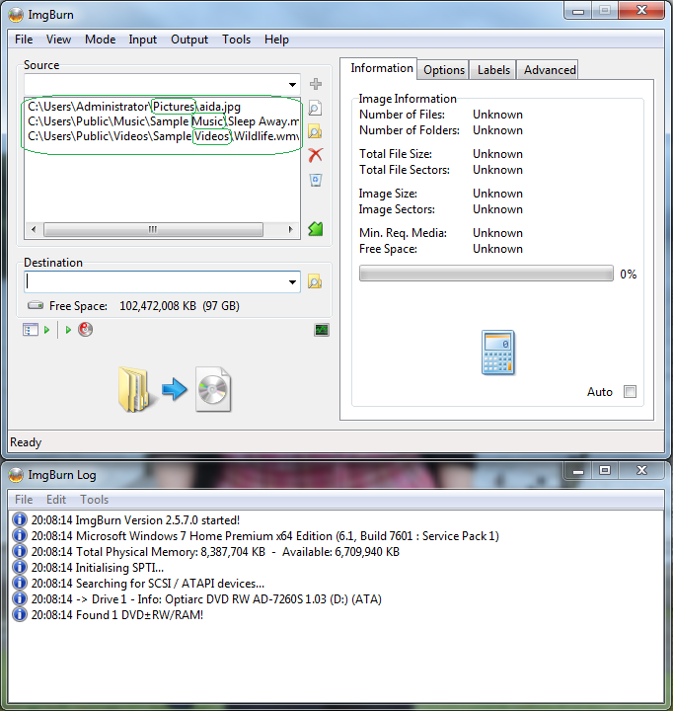
Task: Click the calculator icon
Action: point(498,353)
